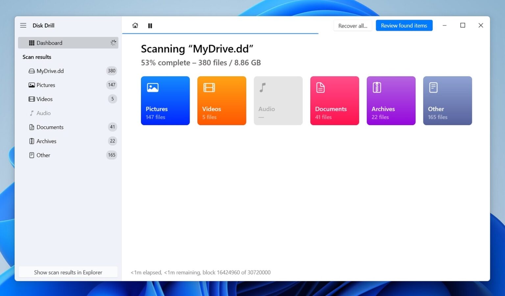
Task: Click the Home icon in the toolbar
Action: (135, 25)
